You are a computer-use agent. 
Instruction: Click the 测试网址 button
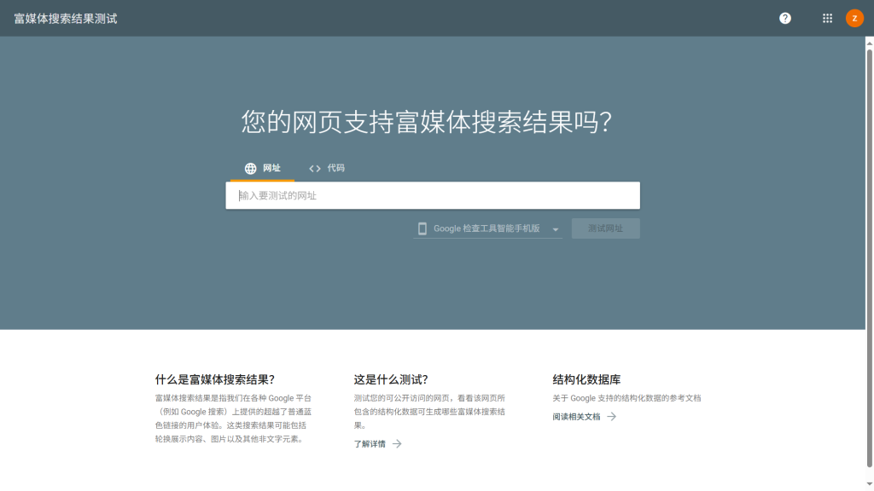pyautogui.click(x=605, y=228)
